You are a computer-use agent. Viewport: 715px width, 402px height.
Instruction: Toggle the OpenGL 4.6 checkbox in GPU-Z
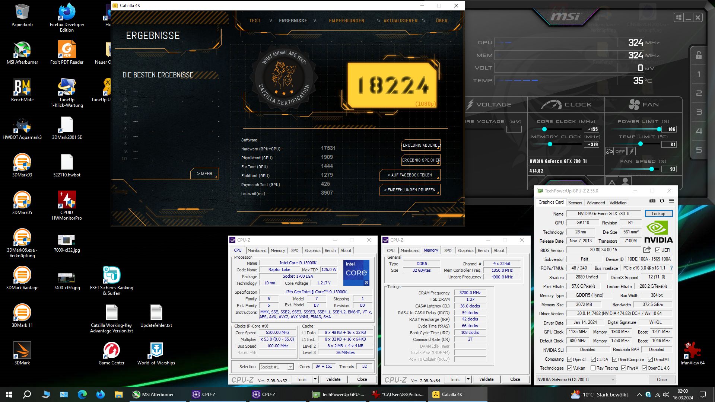(x=644, y=368)
